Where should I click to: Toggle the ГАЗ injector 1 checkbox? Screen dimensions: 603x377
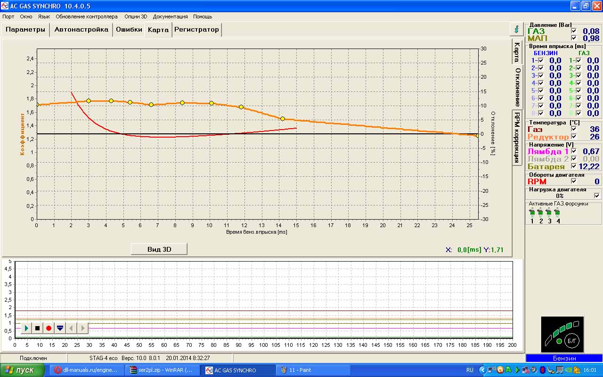click(x=579, y=60)
